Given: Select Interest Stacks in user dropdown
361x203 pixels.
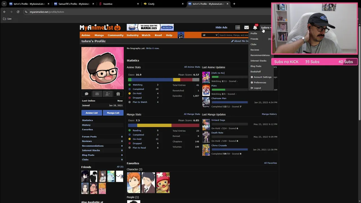Looking at the screenshot, I should tap(258, 61).
